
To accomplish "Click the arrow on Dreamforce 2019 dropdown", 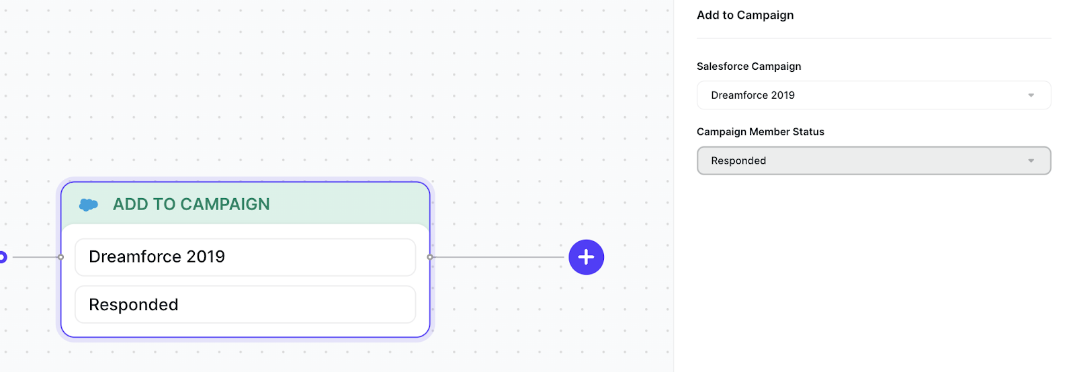I will 1031,95.
